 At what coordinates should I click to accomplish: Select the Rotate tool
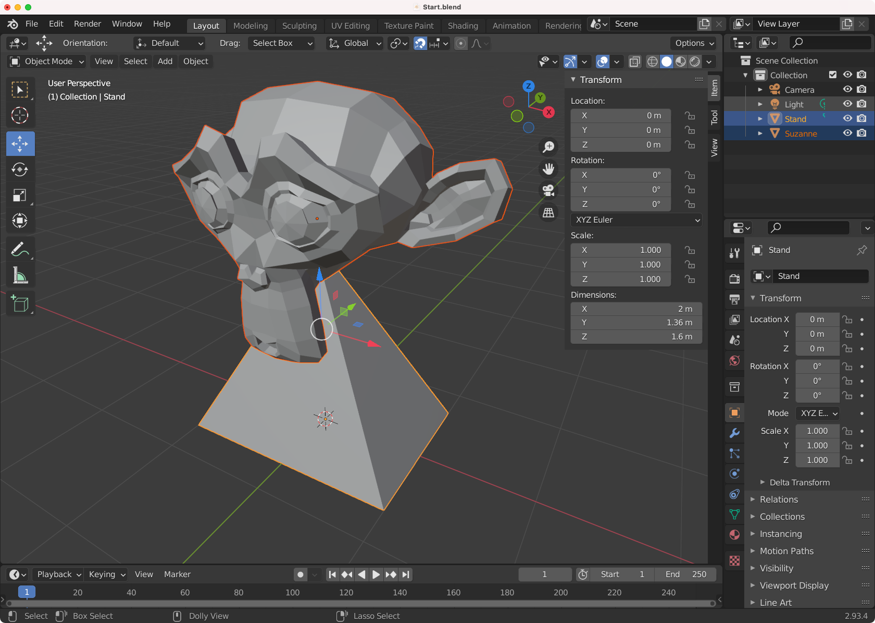pyautogui.click(x=20, y=169)
